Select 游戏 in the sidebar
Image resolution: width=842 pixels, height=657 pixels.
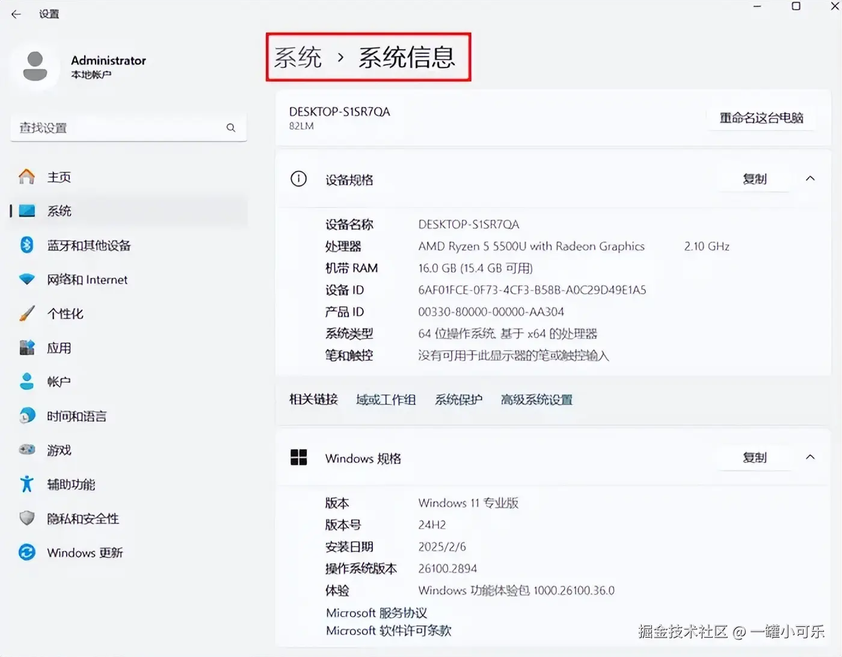click(x=128, y=450)
